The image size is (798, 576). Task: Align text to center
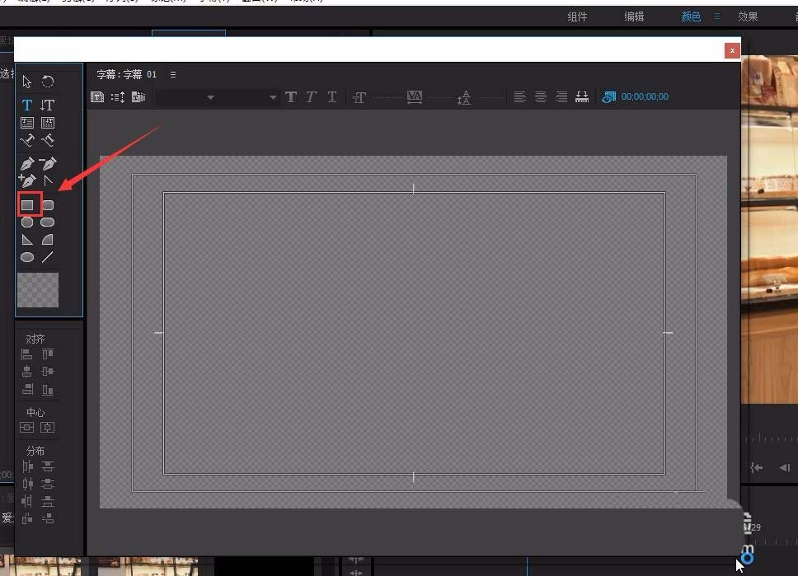(541, 96)
